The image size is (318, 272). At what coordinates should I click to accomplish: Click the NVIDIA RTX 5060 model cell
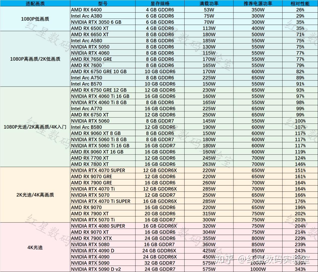point(103,121)
